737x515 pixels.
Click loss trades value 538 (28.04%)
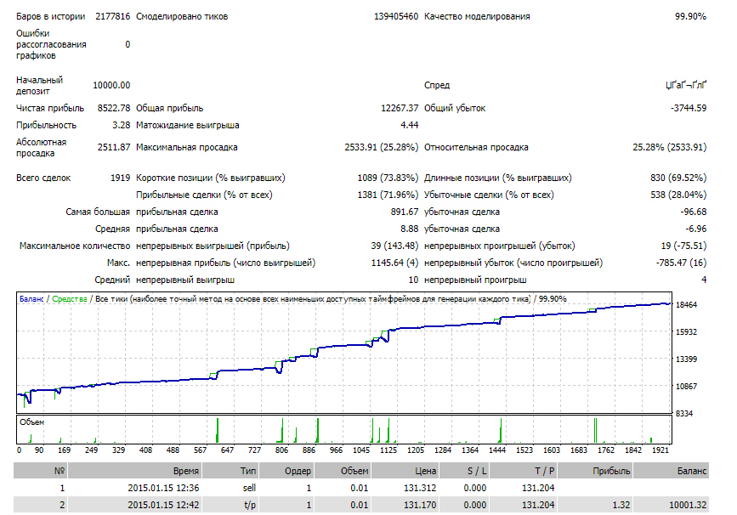(x=678, y=195)
